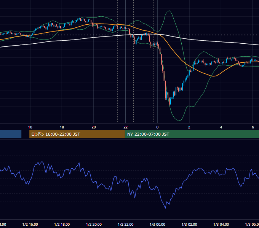Click the blue session bar left of ロンドン
The width and height of the screenshot is (259, 228).
pos(11,134)
